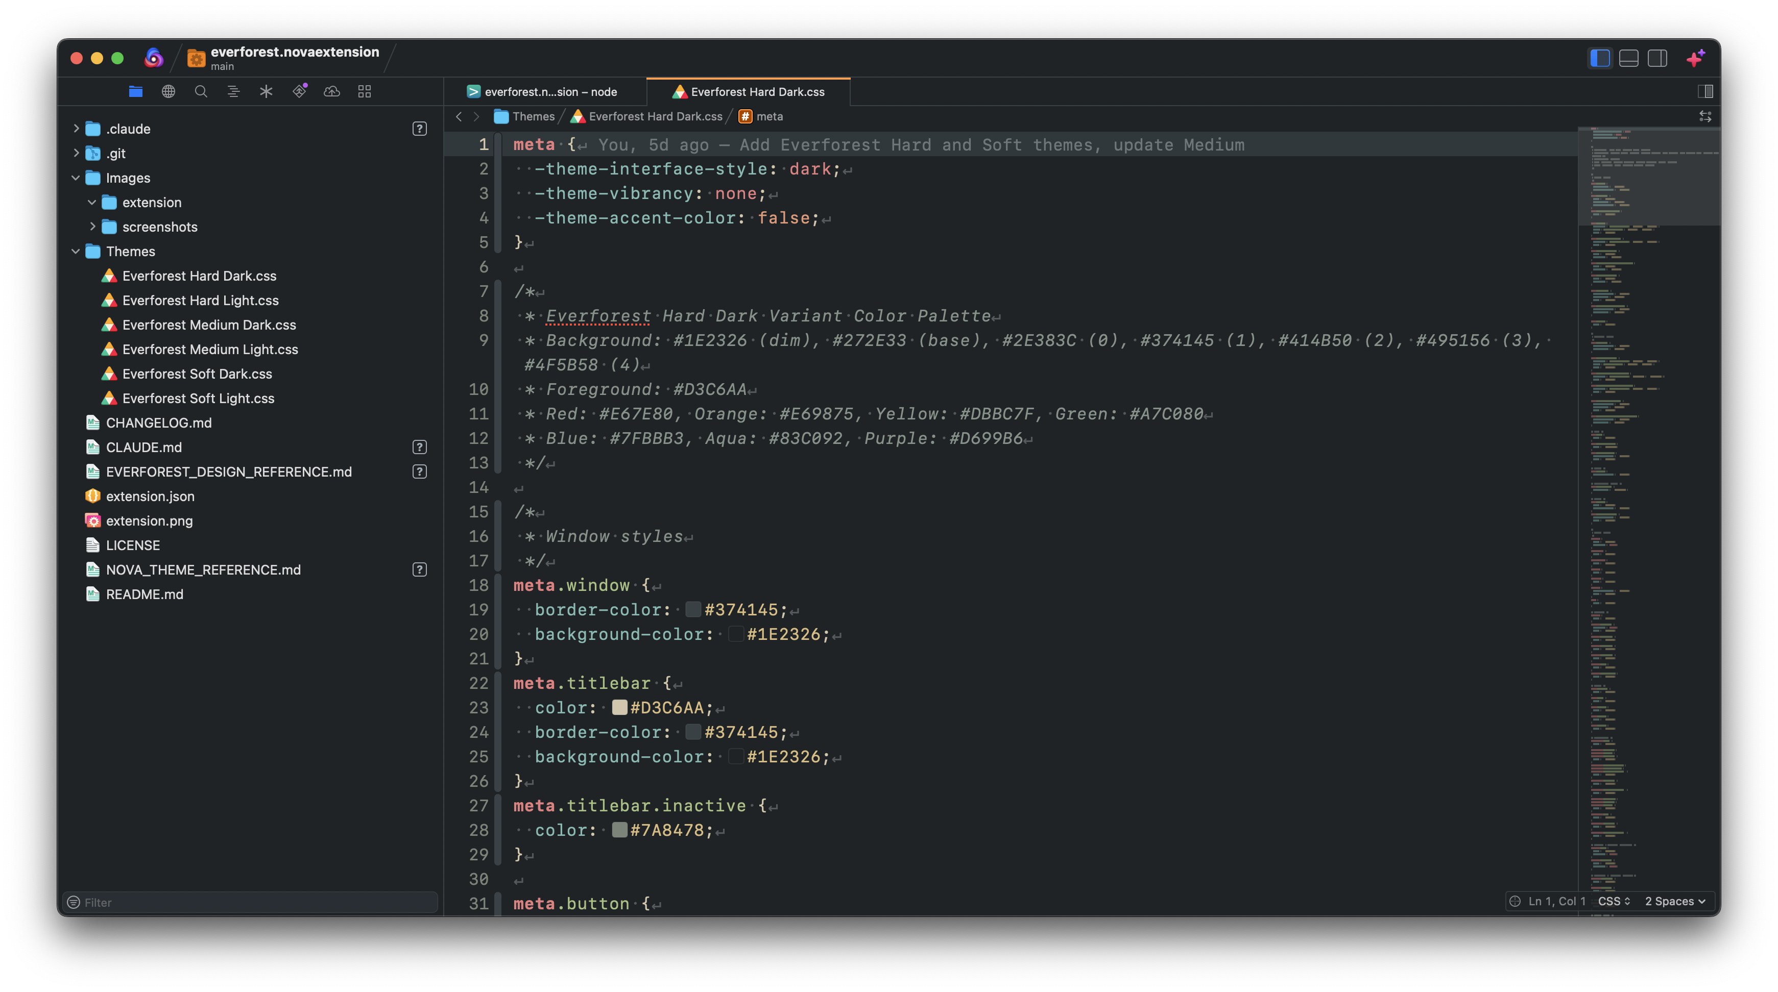The image size is (1778, 992).
Task: Open the Symbols list sidebar icon
Action: [233, 91]
